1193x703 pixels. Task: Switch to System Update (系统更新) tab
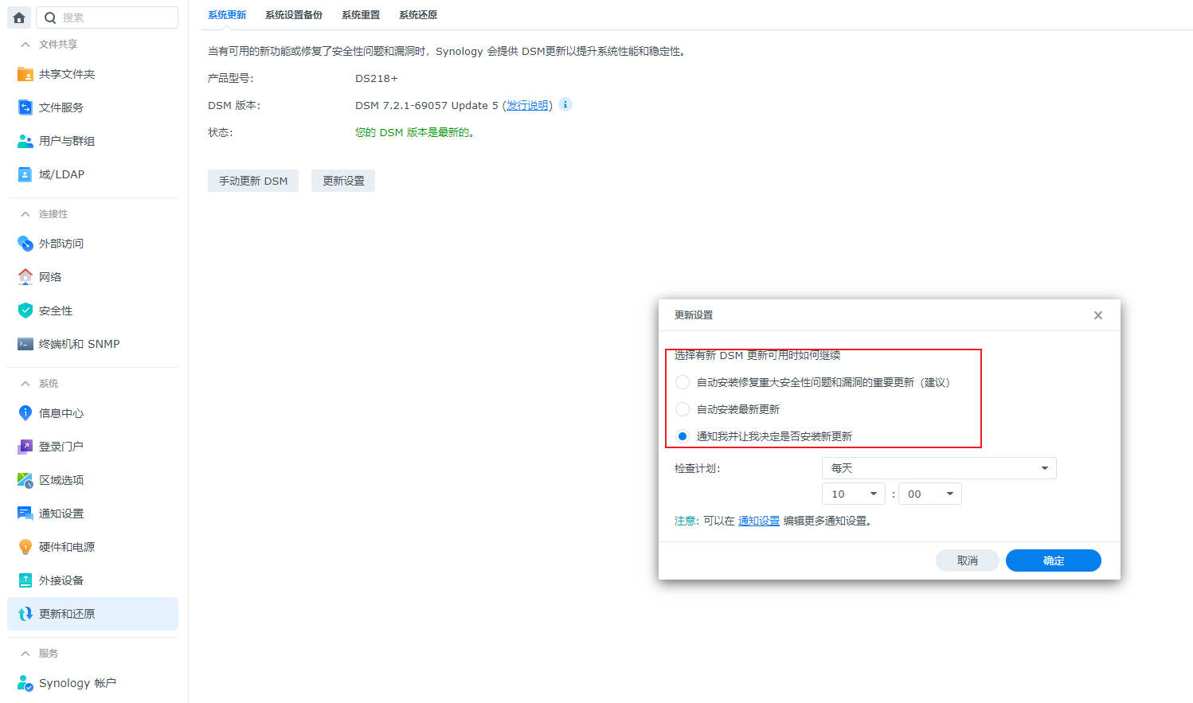pos(227,15)
